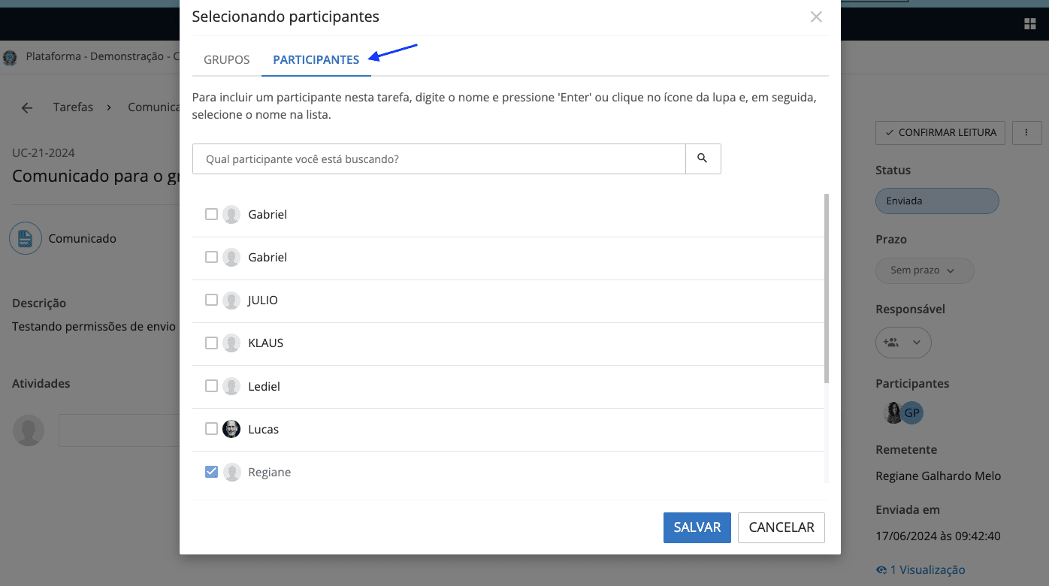Open the apps grid icon

(x=1030, y=24)
